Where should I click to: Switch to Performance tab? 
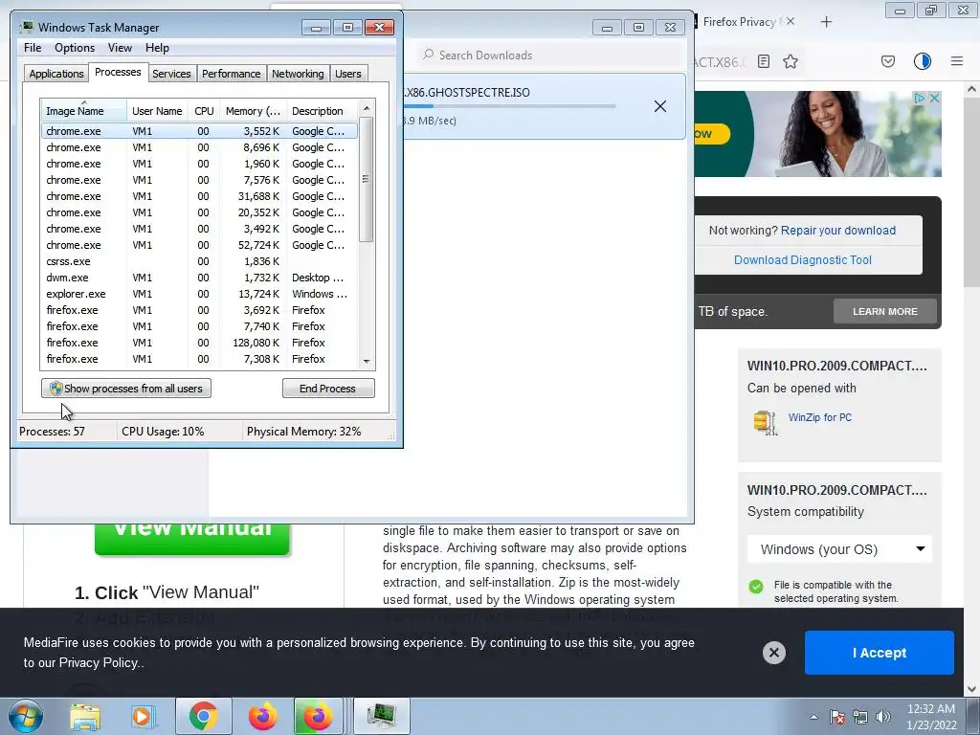[232, 74]
